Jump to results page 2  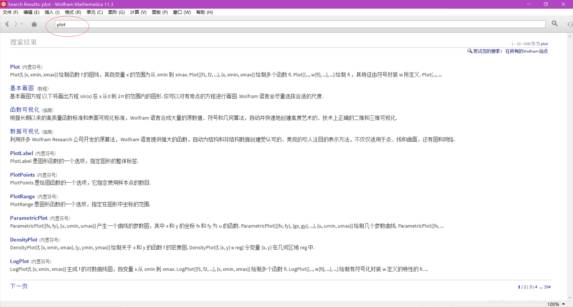tap(525, 287)
